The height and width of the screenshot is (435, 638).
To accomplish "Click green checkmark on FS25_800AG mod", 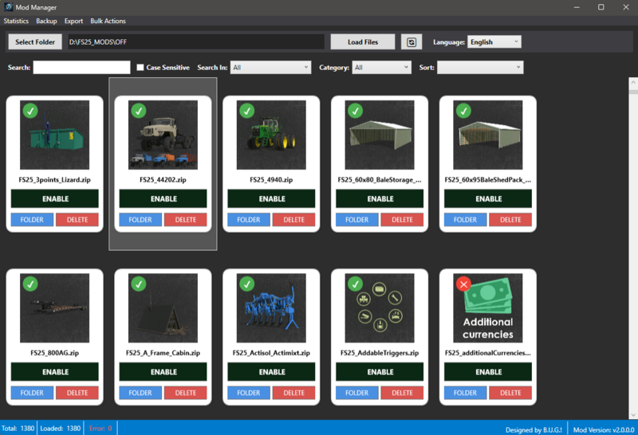I will tap(30, 284).
